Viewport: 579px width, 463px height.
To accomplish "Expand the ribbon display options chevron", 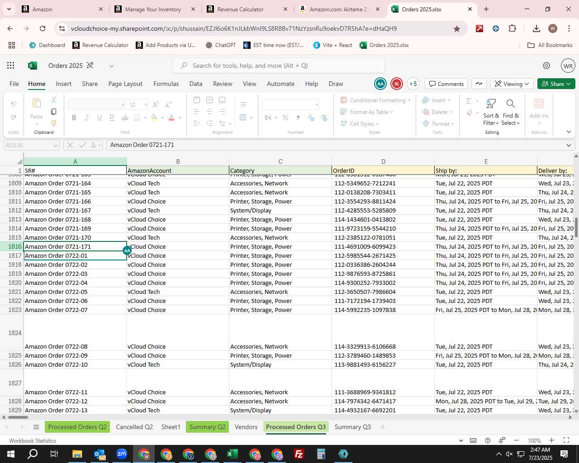I will (569, 132).
